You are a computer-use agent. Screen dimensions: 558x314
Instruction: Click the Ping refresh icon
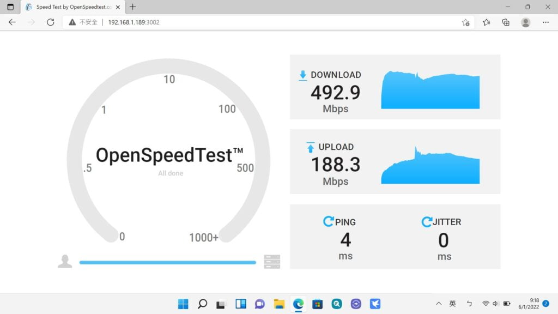point(328,221)
